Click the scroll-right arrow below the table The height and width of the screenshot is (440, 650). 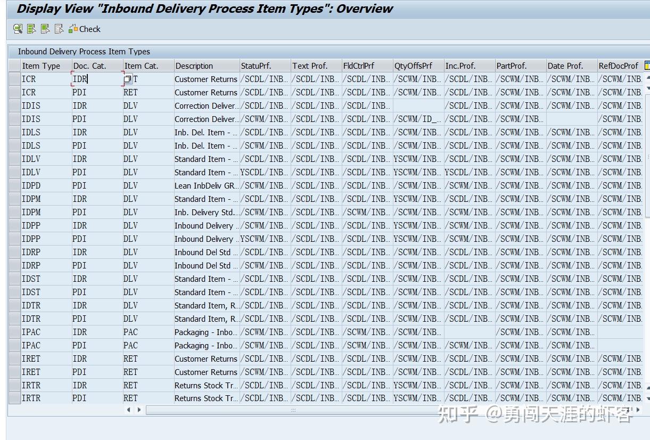pos(138,410)
